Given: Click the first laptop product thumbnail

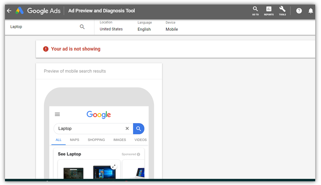Looking at the screenshot, I should click(x=73, y=173).
